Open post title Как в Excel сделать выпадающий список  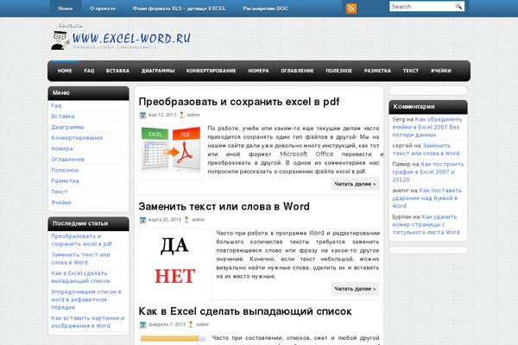(x=245, y=311)
